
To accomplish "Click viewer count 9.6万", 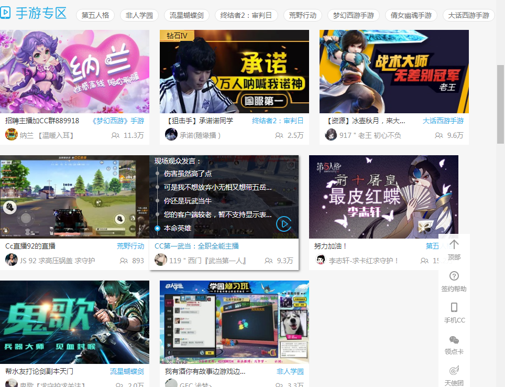I will (455, 135).
